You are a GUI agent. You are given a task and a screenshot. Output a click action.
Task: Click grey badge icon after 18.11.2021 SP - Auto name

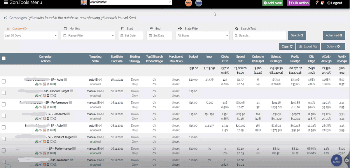(x=65, y=79)
